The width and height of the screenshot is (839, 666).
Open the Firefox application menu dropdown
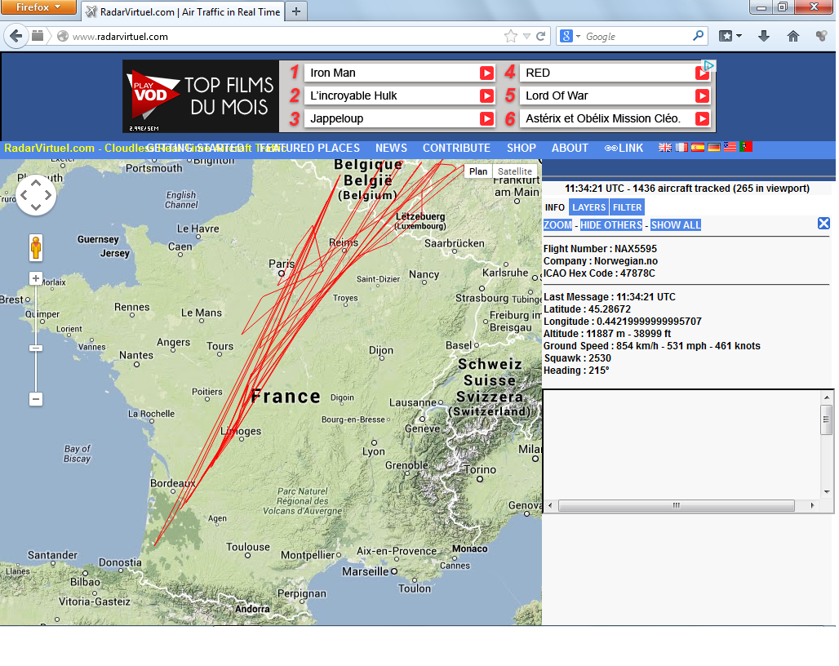pyautogui.click(x=39, y=7)
